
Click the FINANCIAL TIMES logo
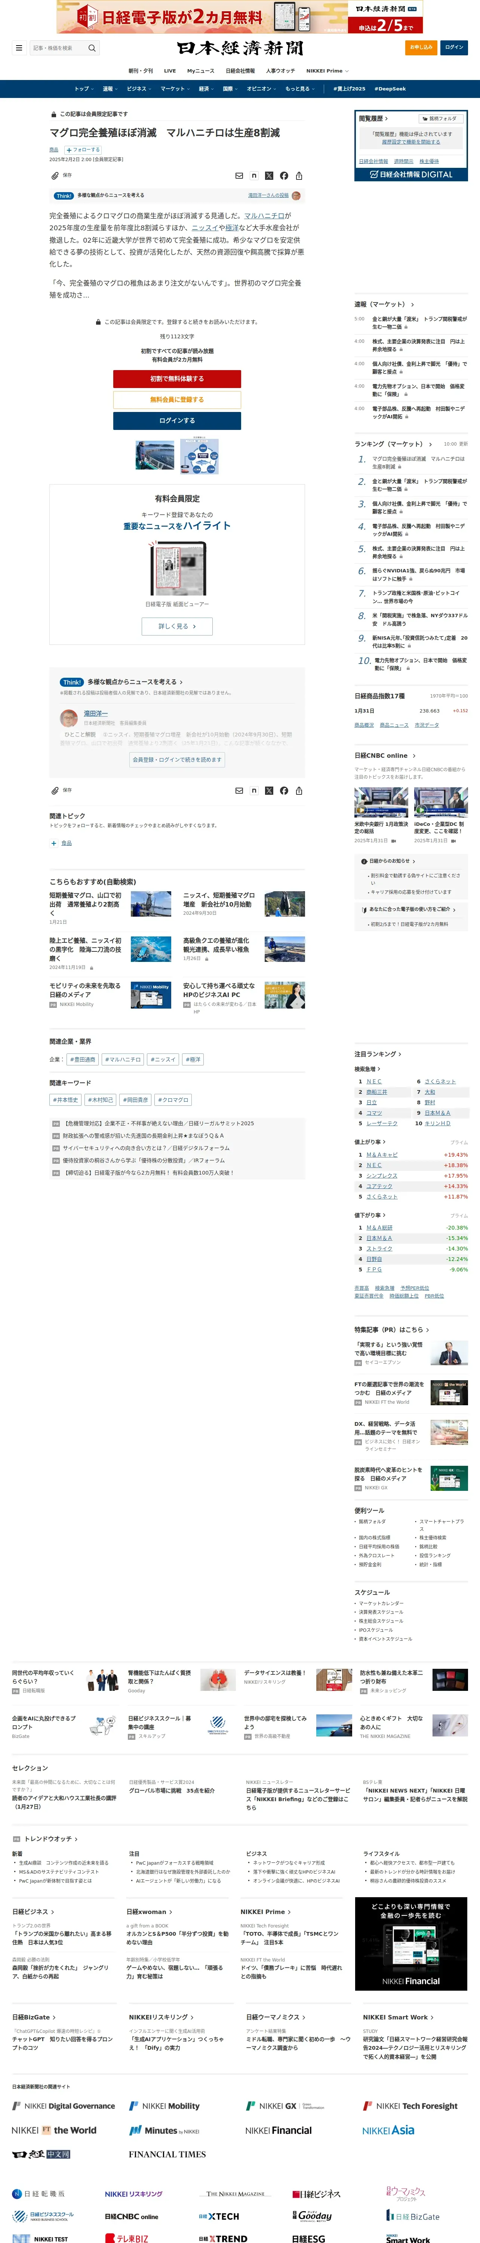point(167,2154)
